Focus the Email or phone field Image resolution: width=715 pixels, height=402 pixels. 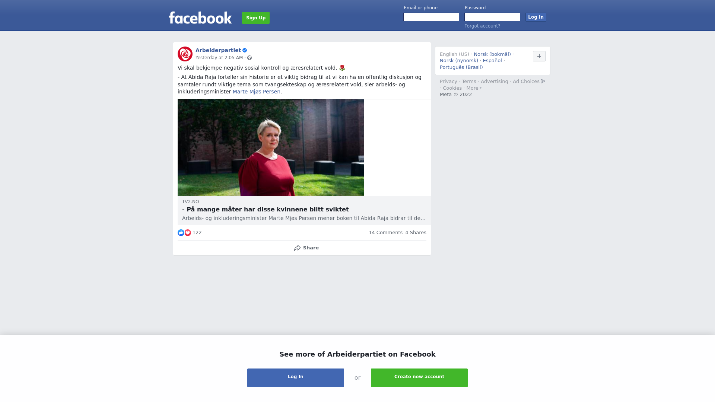coord(431,17)
